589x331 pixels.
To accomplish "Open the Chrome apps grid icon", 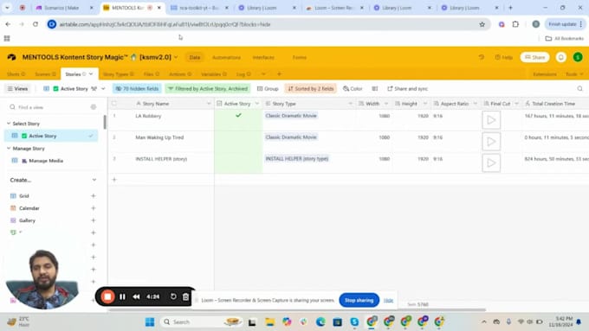I will pos(7,38).
